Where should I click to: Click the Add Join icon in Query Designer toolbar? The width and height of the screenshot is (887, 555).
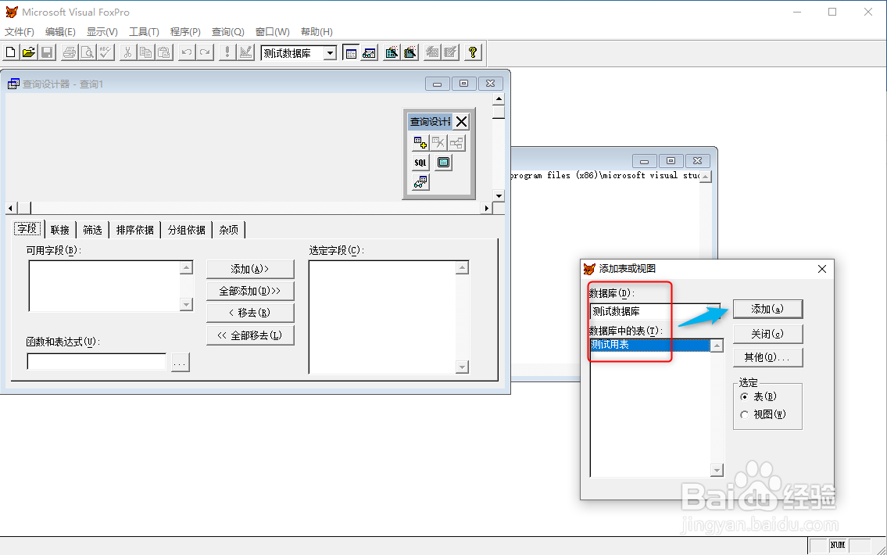tap(456, 142)
